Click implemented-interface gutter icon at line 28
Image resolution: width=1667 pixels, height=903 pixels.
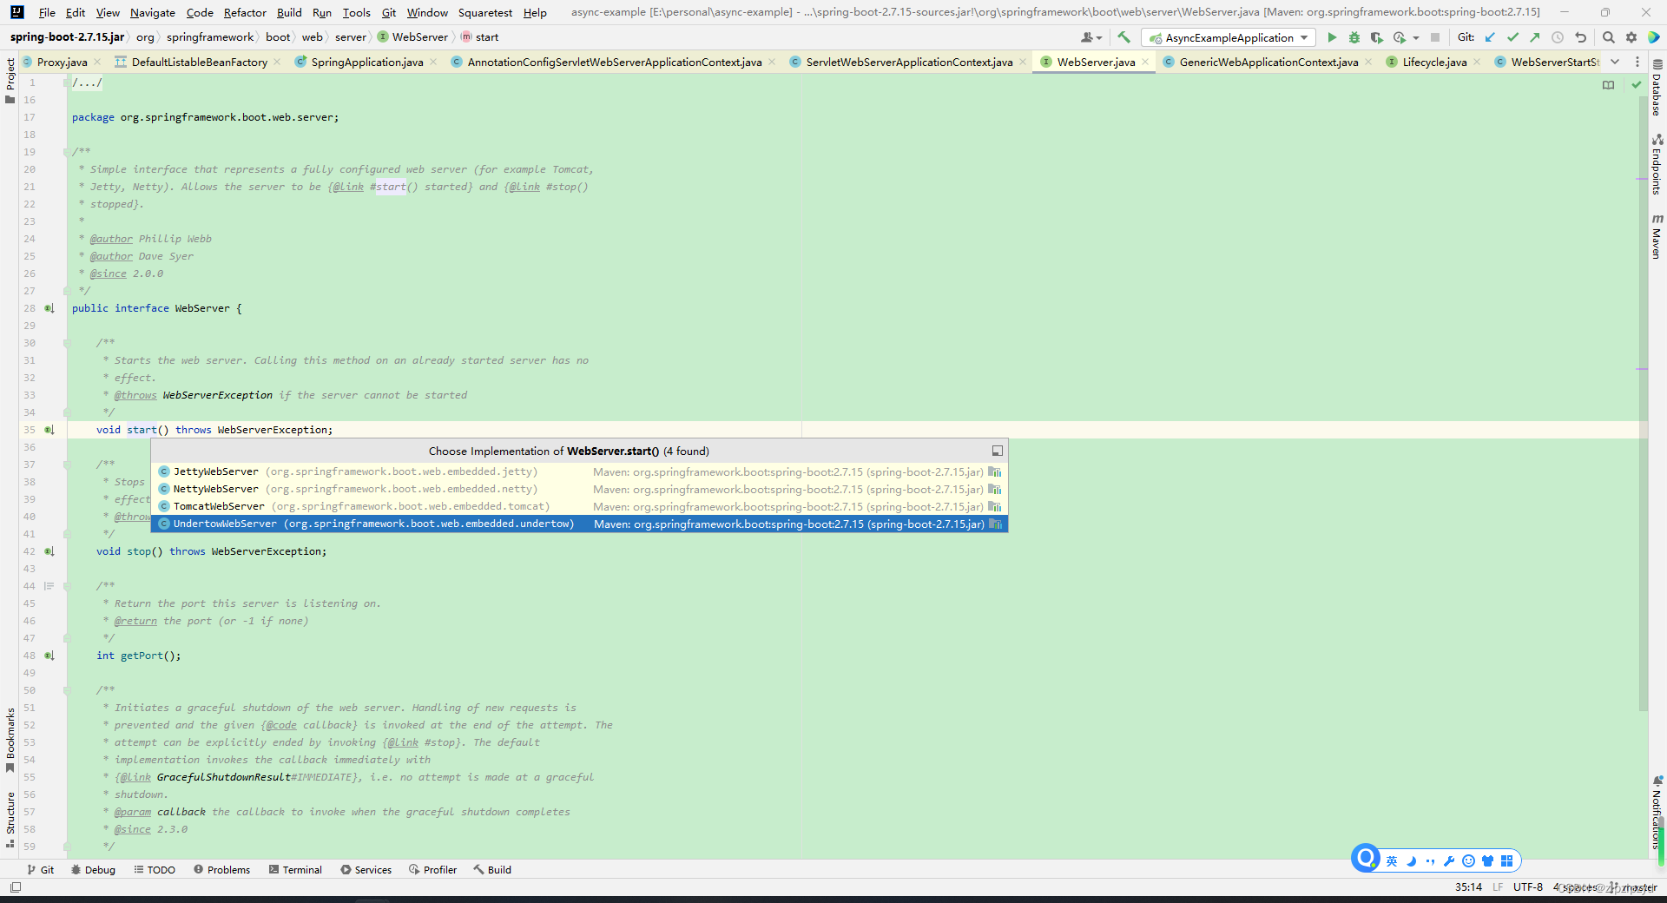point(49,308)
